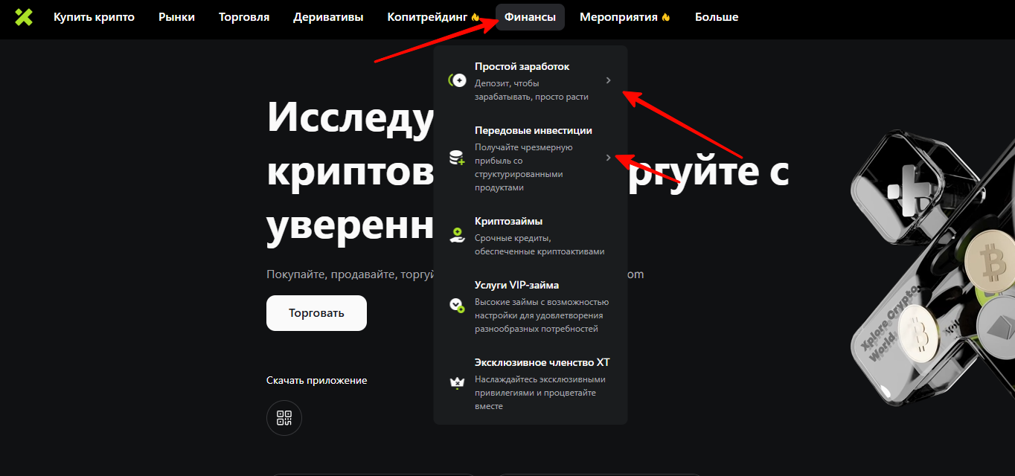Click the Простой заработок coin icon

point(457,80)
